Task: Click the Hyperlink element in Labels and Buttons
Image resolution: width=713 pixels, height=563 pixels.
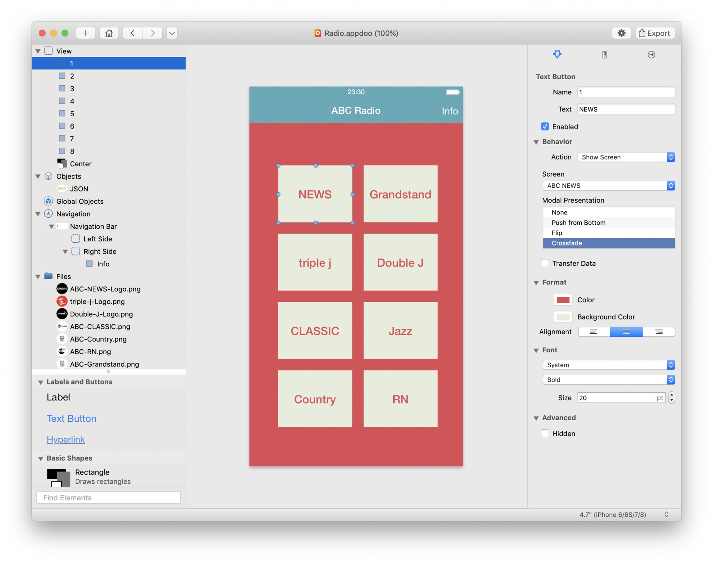Action: (65, 439)
